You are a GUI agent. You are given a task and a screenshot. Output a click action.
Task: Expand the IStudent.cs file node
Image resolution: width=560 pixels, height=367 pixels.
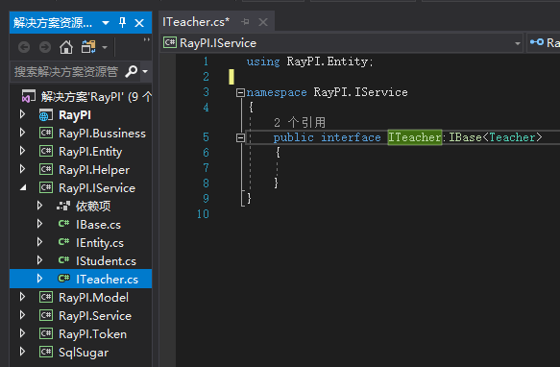coord(39,260)
